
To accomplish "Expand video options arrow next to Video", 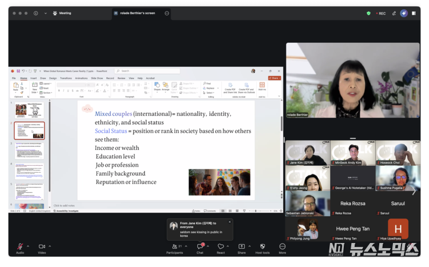I will point(50,246).
